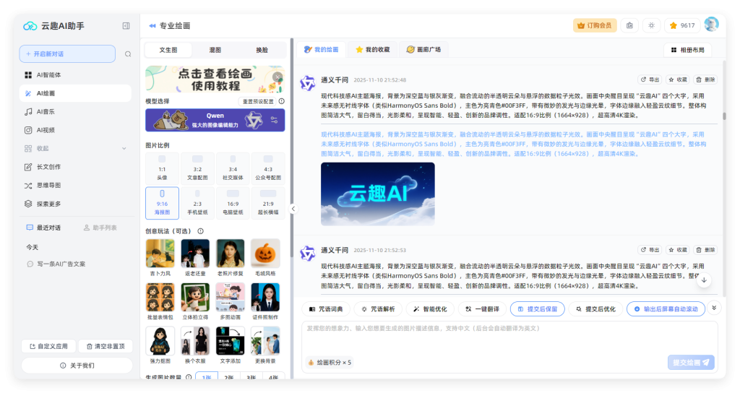Expand more options with double-chevron button
Viewport: 740px width, 393px height.
(x=715, y=308)
